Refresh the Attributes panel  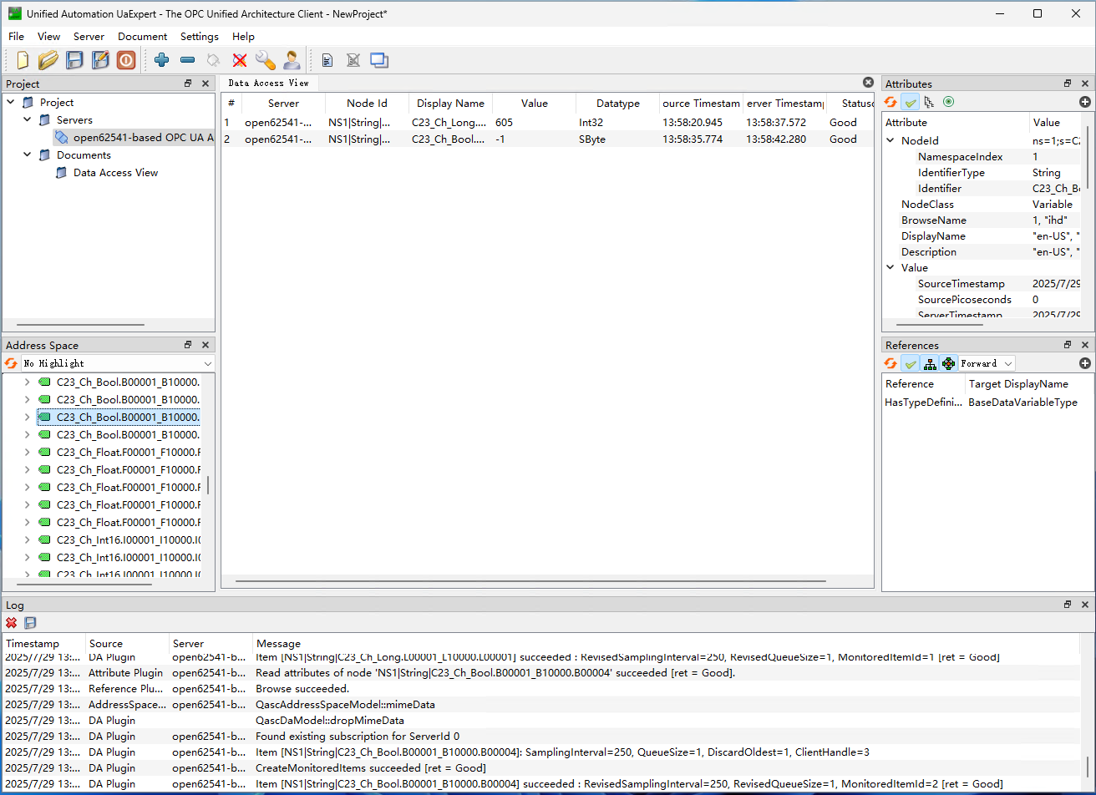point(891,102)
